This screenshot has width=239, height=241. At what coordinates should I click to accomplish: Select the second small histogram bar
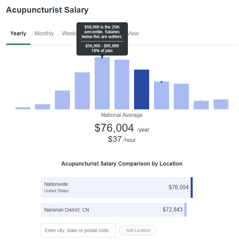[43, 107]
